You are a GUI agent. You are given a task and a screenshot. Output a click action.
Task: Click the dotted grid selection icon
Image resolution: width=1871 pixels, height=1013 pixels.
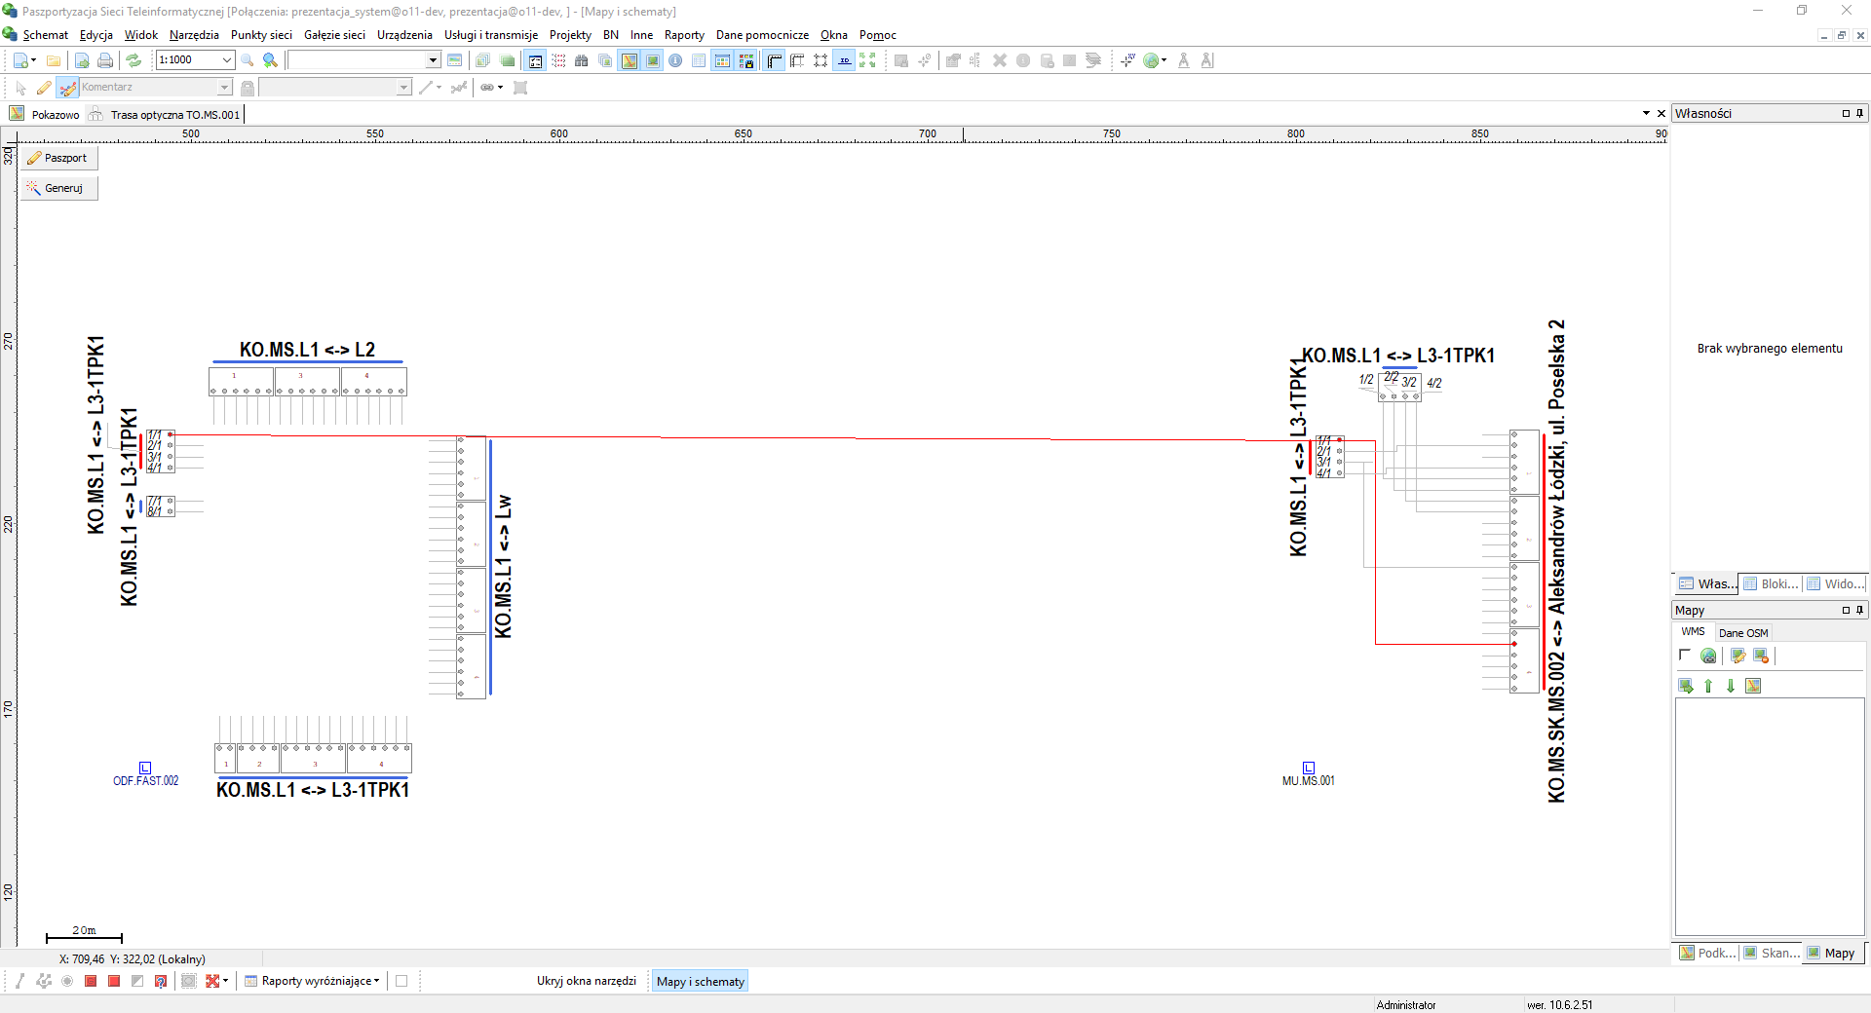pos(558,60)
